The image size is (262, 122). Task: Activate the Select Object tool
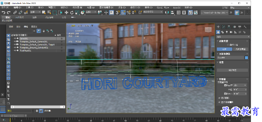[44, 12]
